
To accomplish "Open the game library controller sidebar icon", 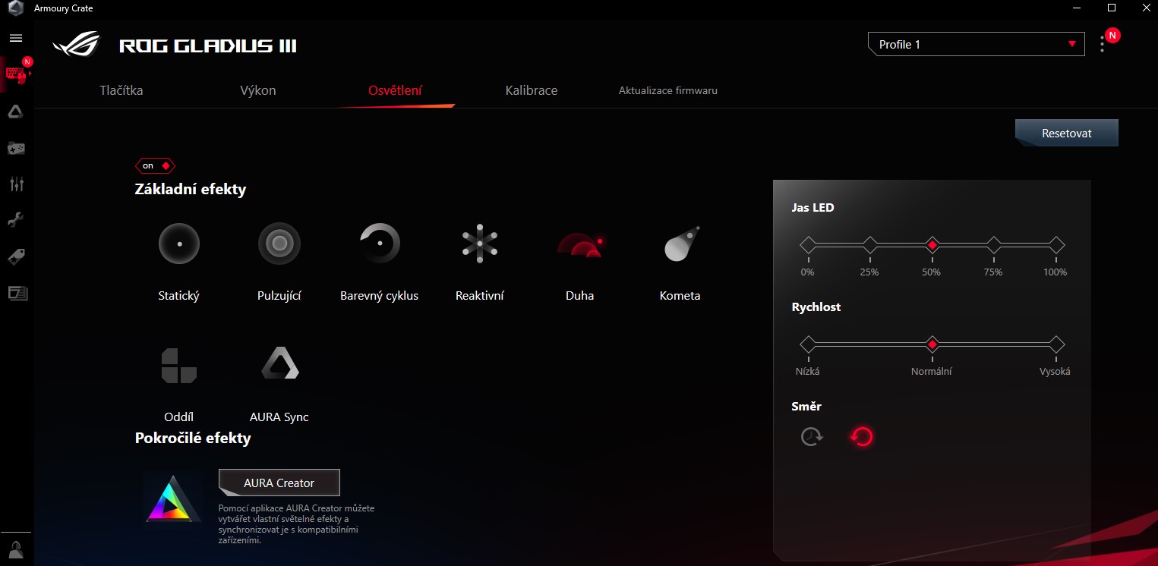I will (16, 148).
